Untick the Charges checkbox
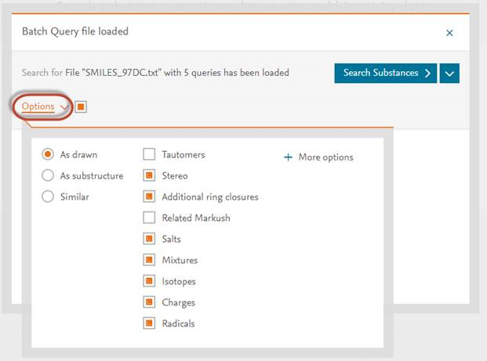Viewport: 487px width, 361px height. tap(150, 302)
